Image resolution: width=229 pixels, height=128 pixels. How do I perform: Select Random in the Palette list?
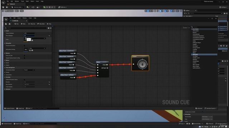tap(195, 59)
